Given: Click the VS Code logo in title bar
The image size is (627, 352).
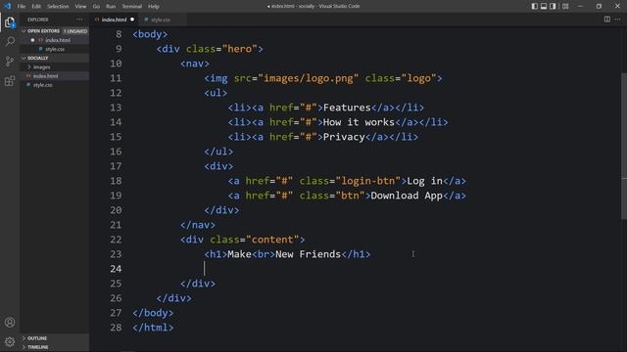Looking at the screenshot, I should tap(7, 6).
